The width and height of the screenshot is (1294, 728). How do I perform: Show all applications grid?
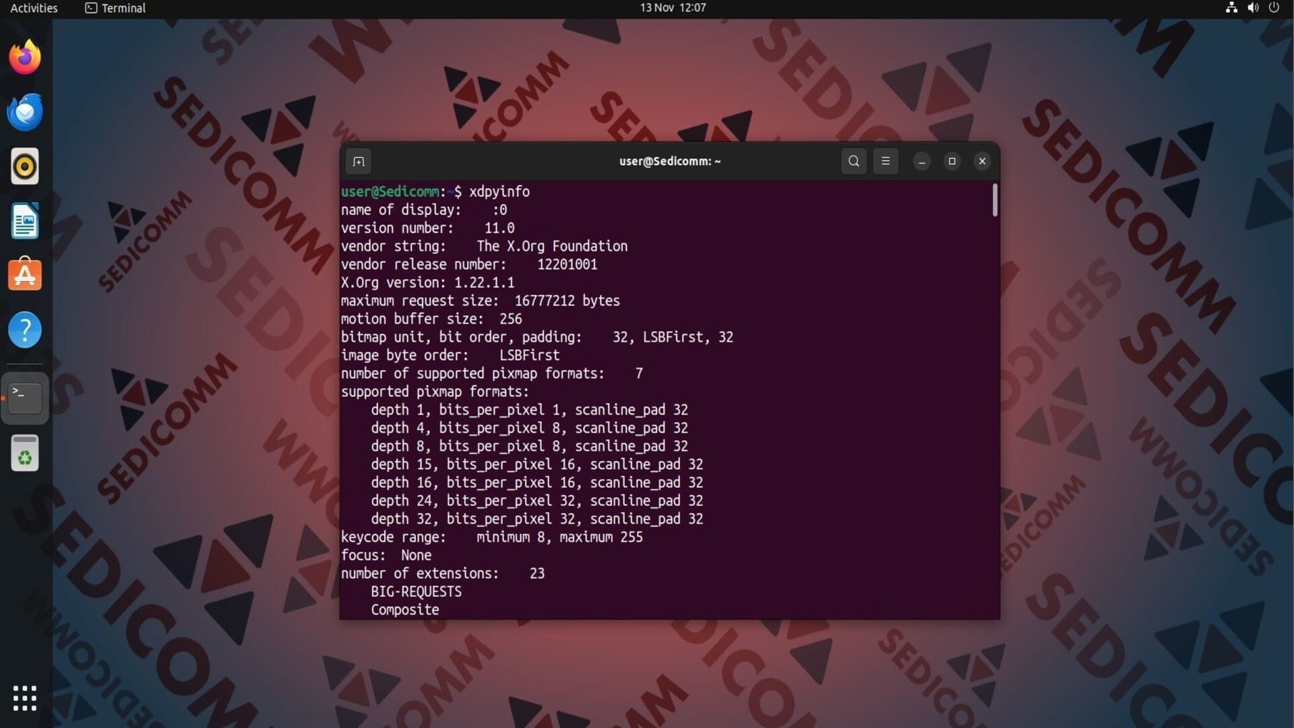(x=25, y=698)
